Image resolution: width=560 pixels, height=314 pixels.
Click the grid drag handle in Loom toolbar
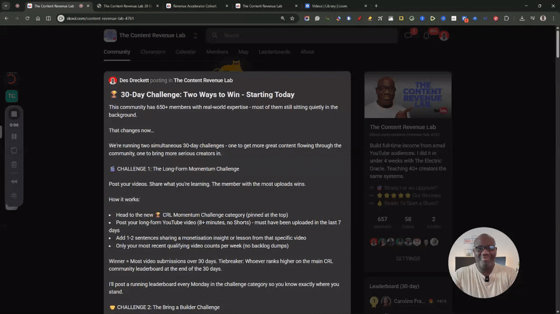[x=14, y=195]
